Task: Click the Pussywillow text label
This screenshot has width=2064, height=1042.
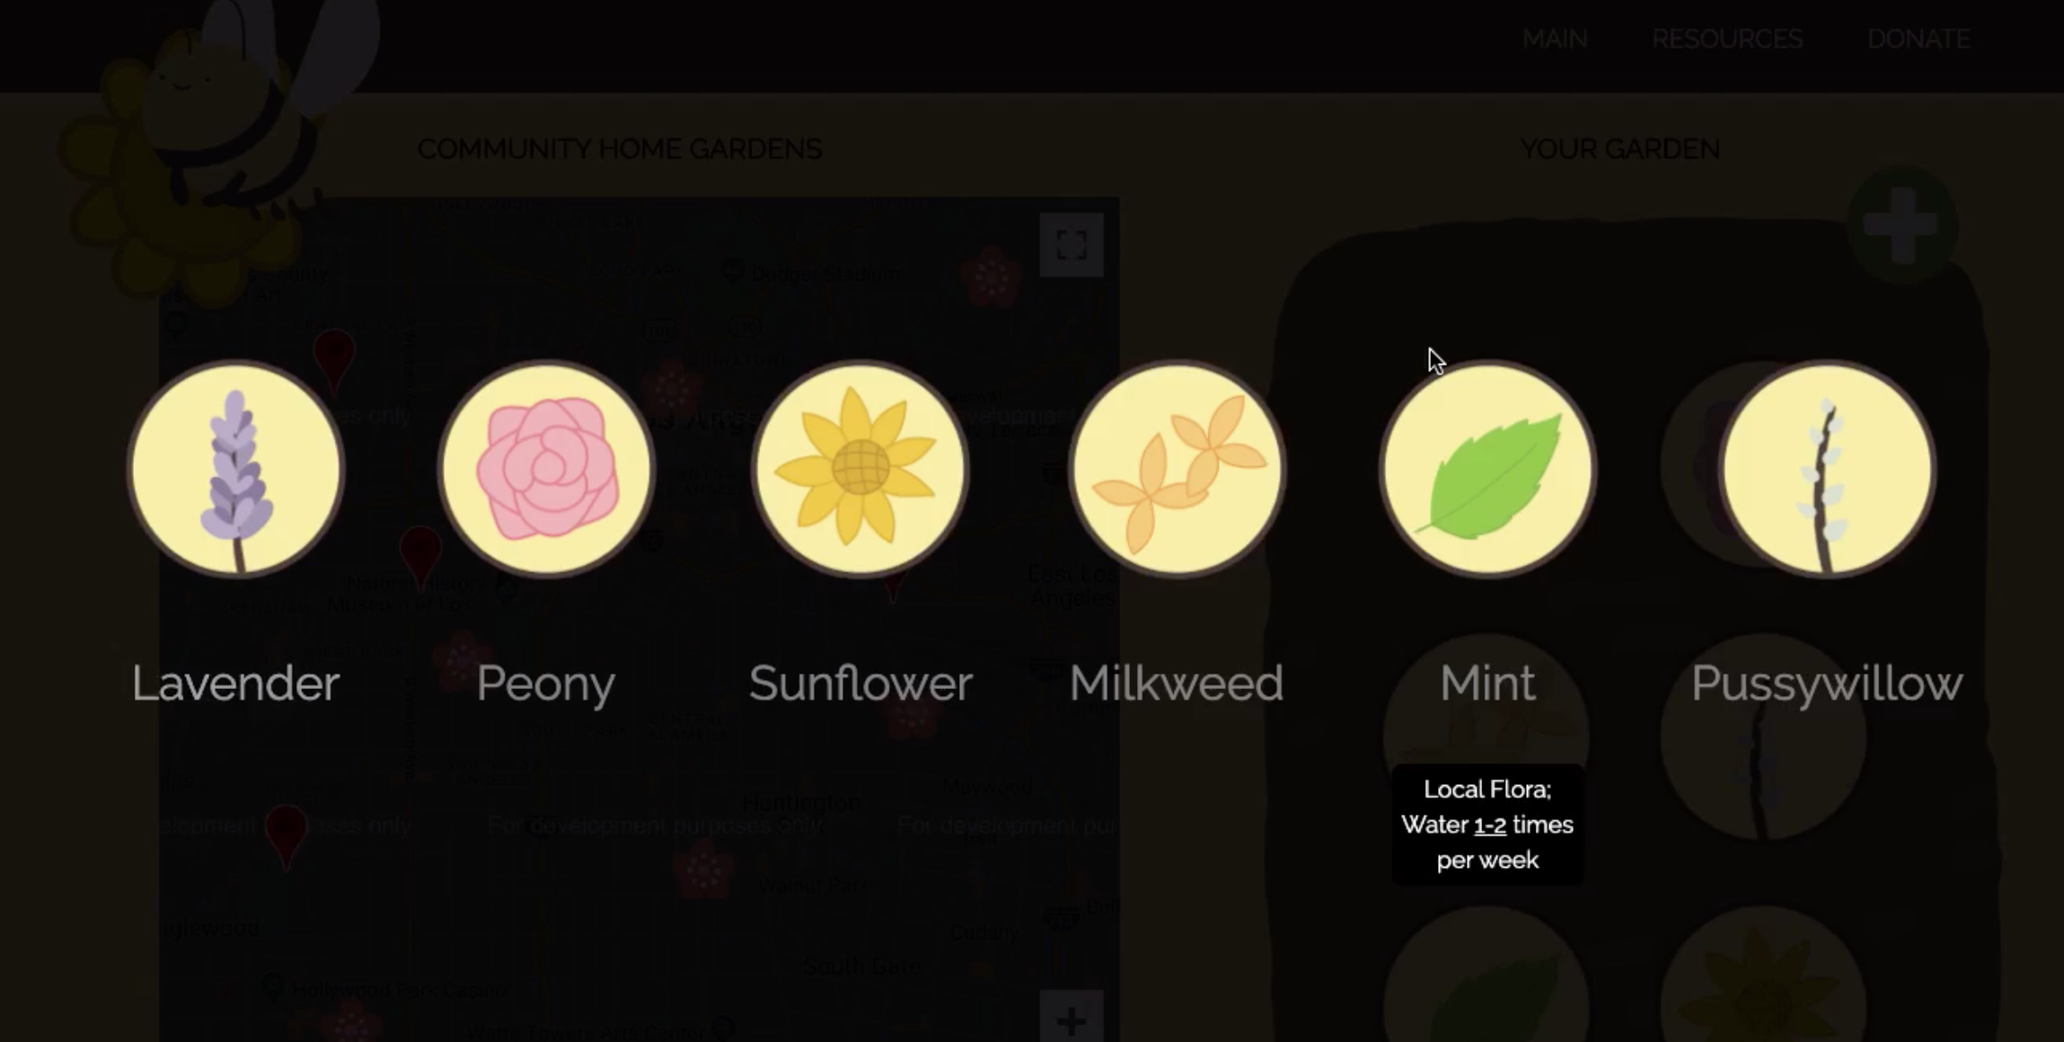Action: [x=1827, y=685]
